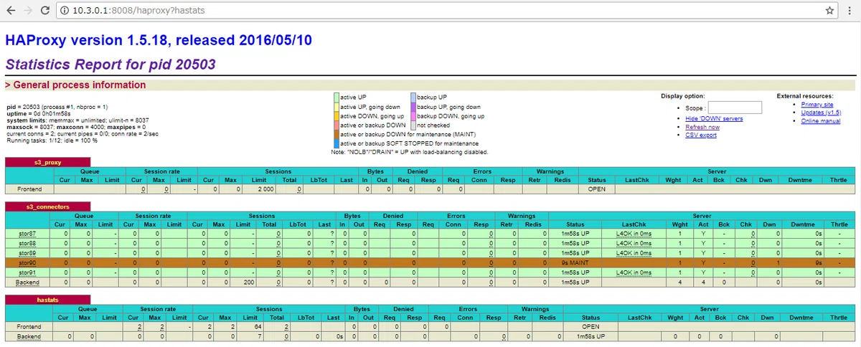Click Frontend row label in hastats table

coord(29,326)
